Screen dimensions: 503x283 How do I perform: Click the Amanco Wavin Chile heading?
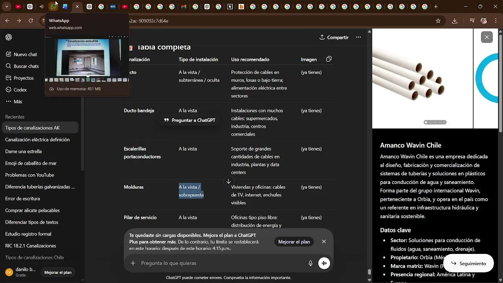click(411, 145)
